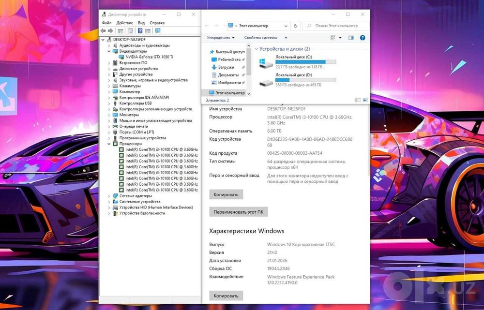Click the 00425-00000-00002-AA754 product code text
Image resolution: width=484 pixels, height=310 pixels.
tap(294, 153)
